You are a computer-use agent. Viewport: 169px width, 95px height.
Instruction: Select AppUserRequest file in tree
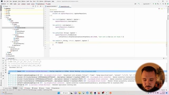[x=21, y=31]
